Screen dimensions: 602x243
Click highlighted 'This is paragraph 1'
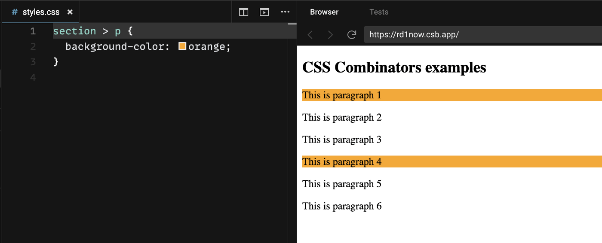(342, 95)
